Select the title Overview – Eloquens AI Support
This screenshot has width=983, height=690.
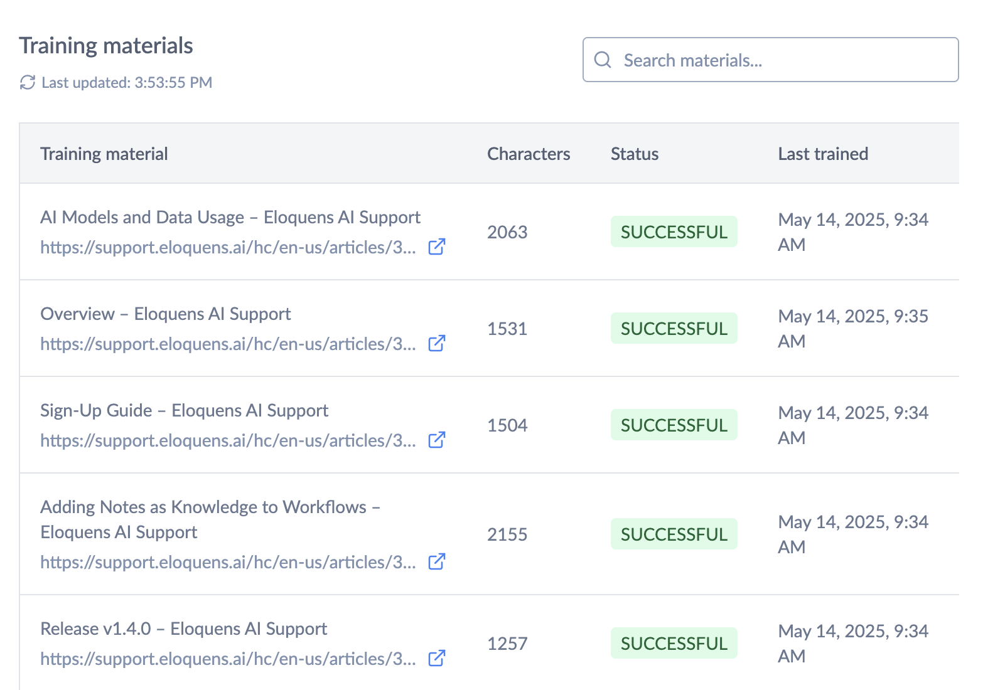166,314
